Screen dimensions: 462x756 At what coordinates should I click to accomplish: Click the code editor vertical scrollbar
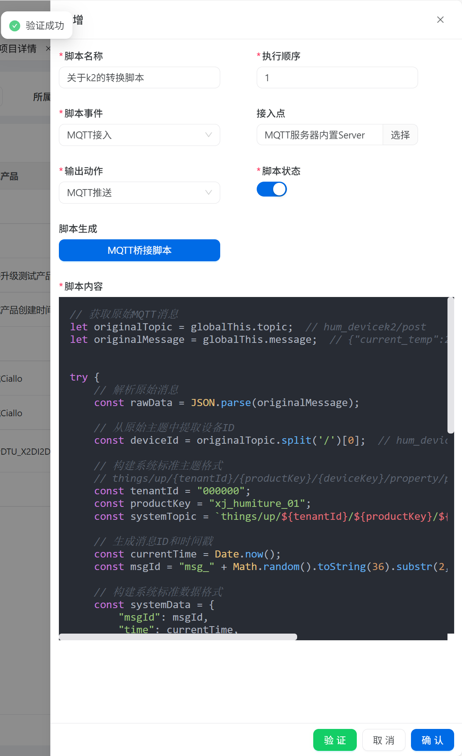tap(451, 365)
